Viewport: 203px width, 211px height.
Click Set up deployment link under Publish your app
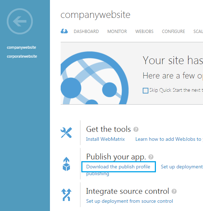tap(182, 167)
